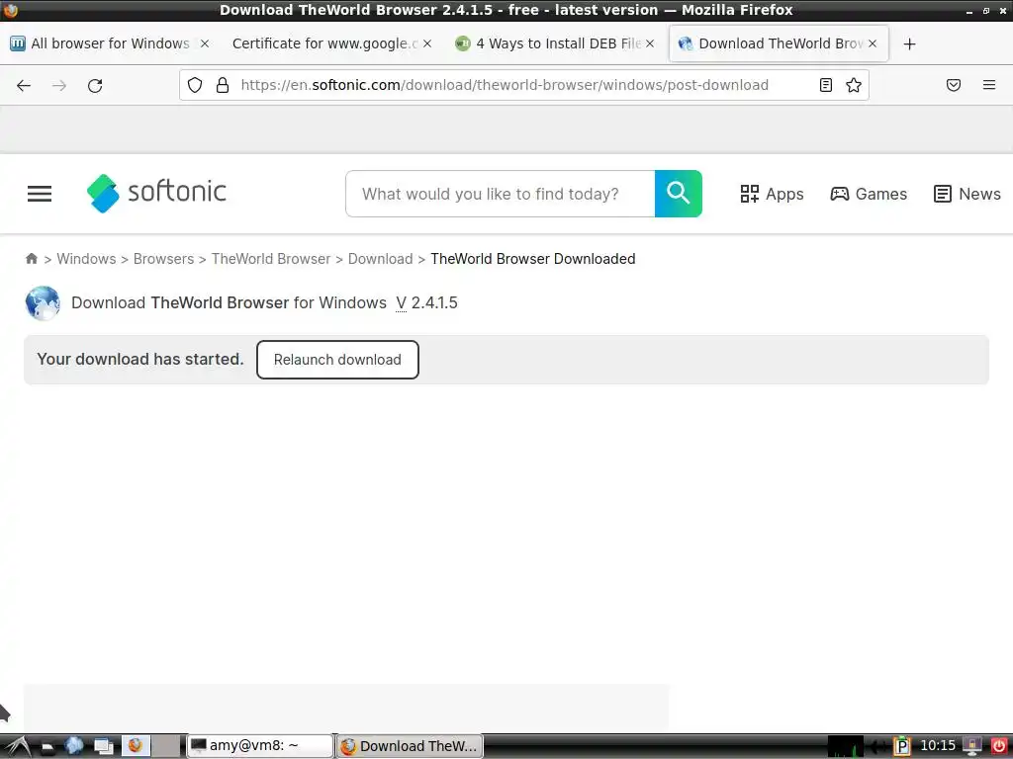Open the Games section
This screenshot has height=759, width=1013.
tap(869, 194)
